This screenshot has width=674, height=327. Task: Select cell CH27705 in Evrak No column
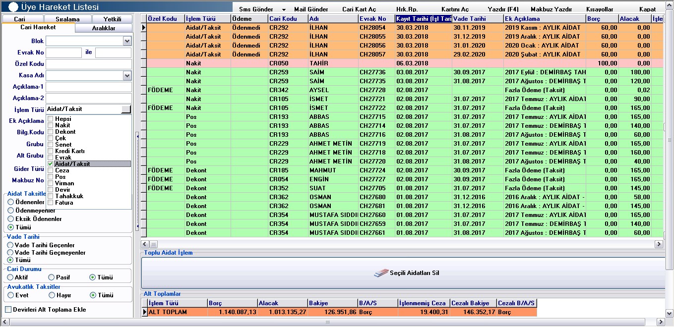pos(376,188)
